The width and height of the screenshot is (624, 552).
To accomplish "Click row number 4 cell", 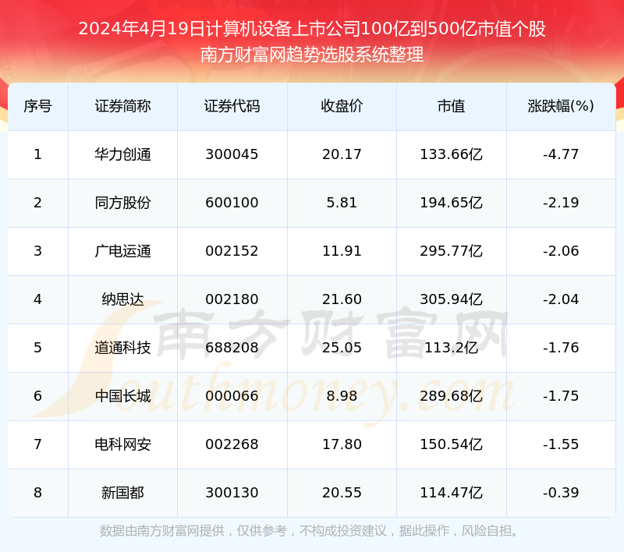I will [37, 299].
